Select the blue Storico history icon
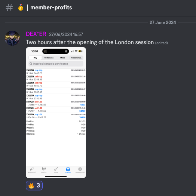Image resolution: width=196 pixels, height=196 pixels. 68,170
